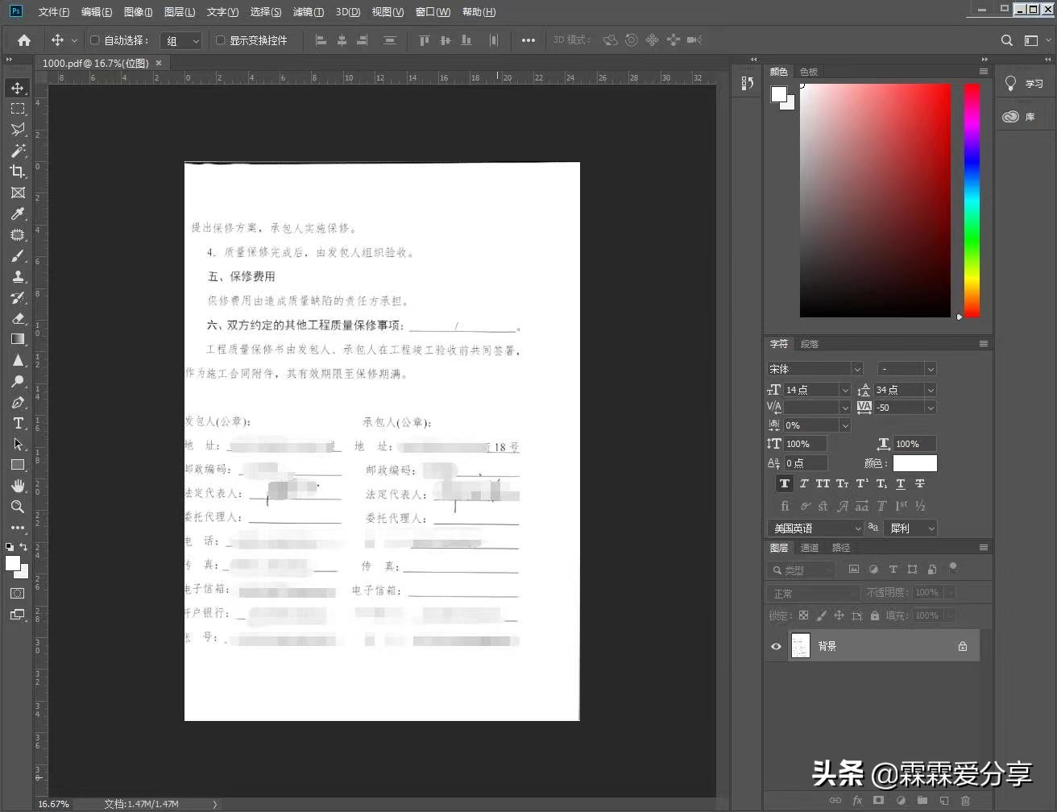Open the font family dropdown showing 宋体
This screenshot has width=1057, height=812.
coord(815,369)
